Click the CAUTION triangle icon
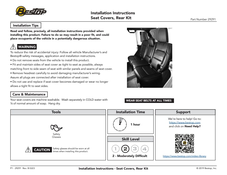The image size is (227, 175). coord(28,150)
